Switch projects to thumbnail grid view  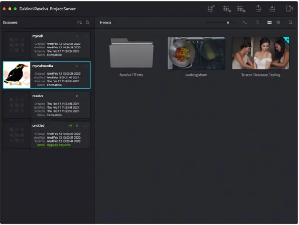[x=270, y=23]
